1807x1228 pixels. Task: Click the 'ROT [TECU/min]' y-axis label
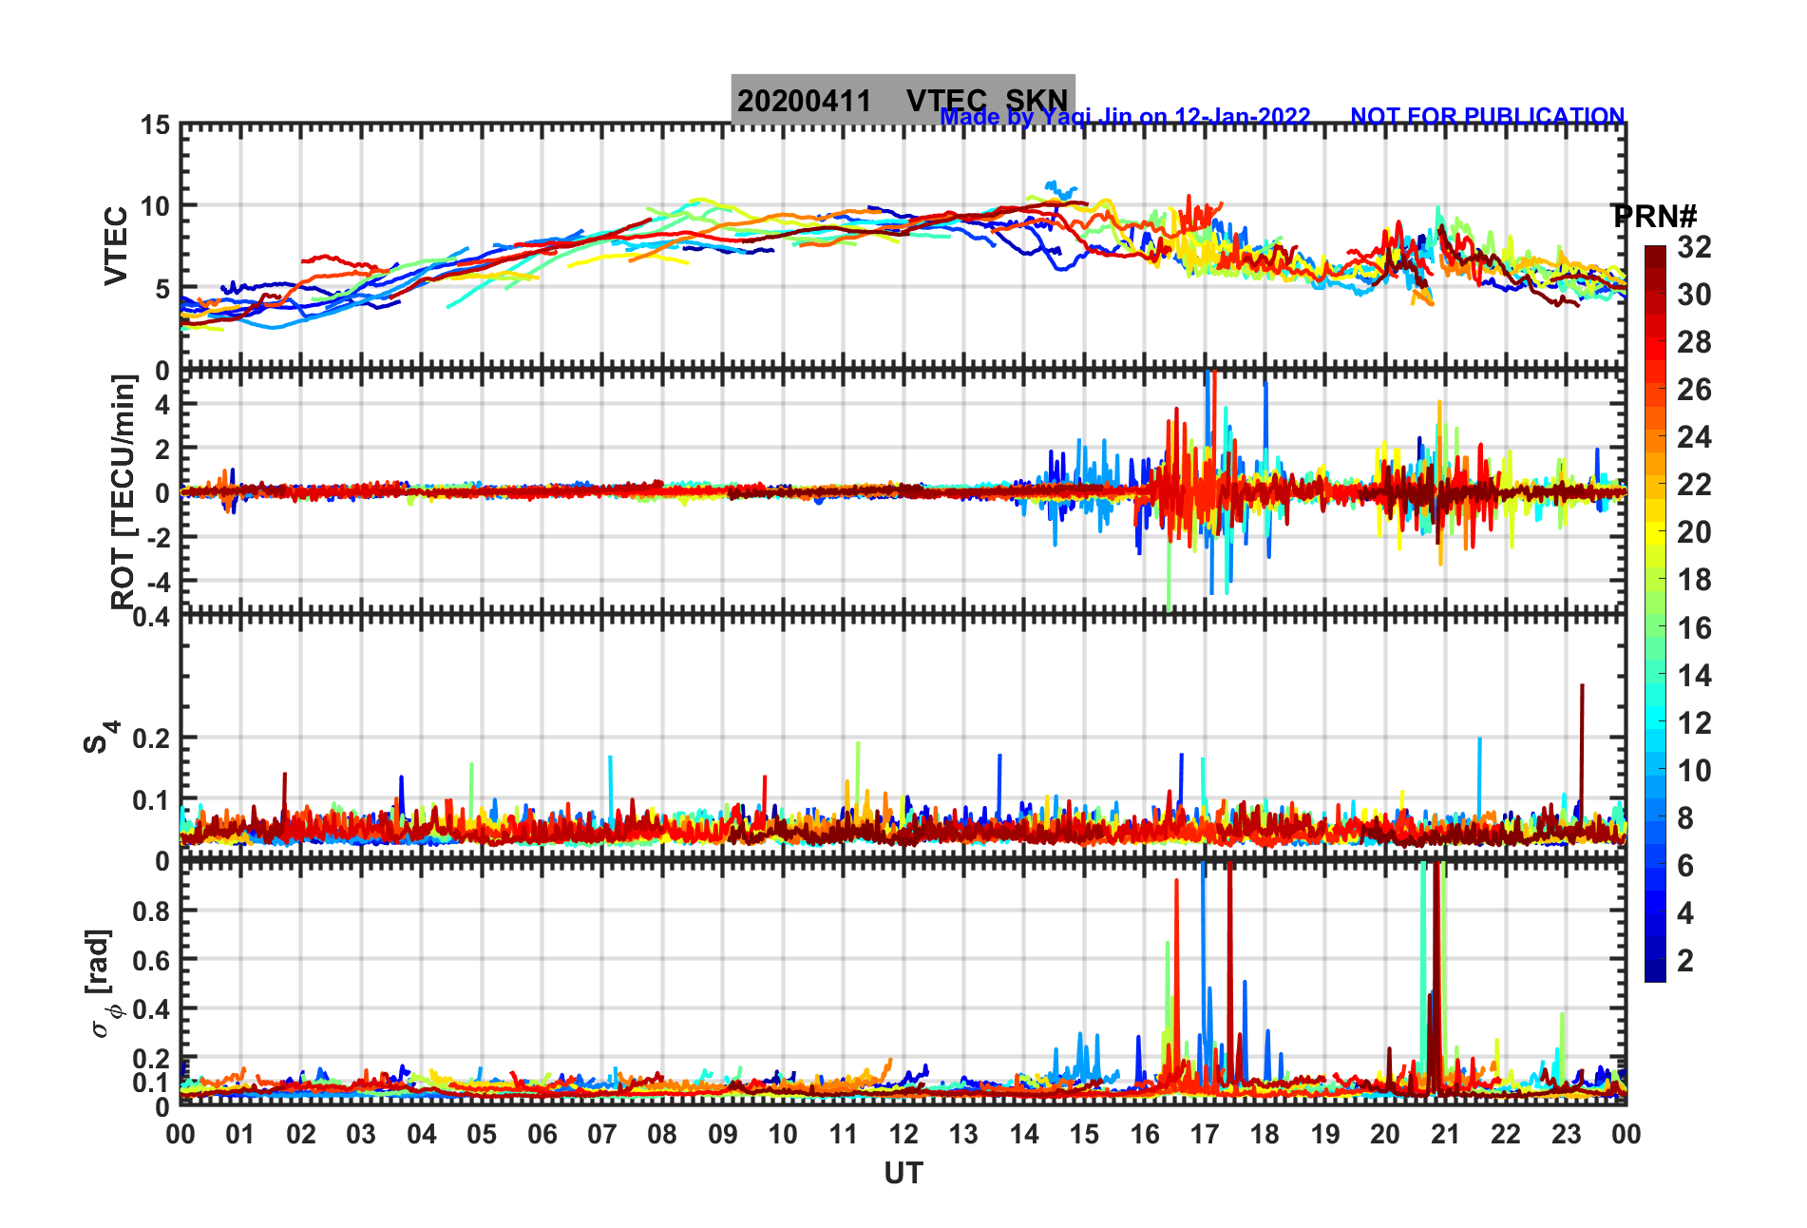pyautogui.click(x=124, y=491)
